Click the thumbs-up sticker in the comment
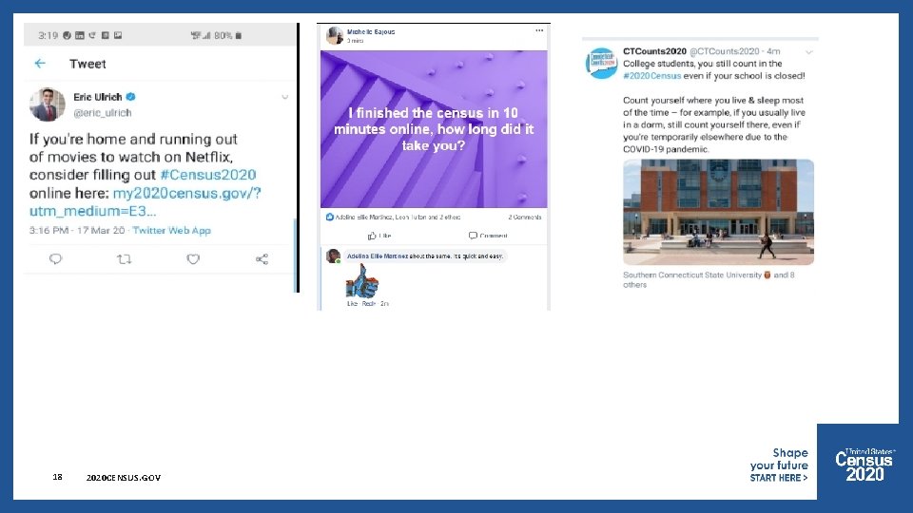913x513 pixels. [361, 281]
